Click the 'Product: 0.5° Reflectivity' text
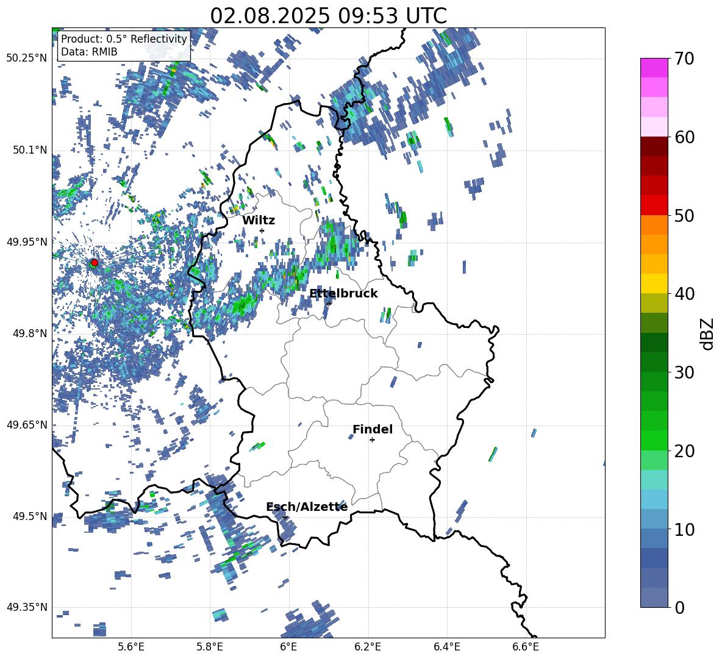This screenshot has width=722, height=659. click(124, 38)
